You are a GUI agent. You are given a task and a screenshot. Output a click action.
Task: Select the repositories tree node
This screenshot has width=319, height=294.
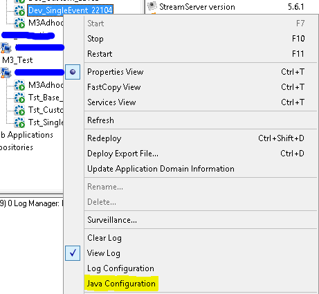[17, 147]
